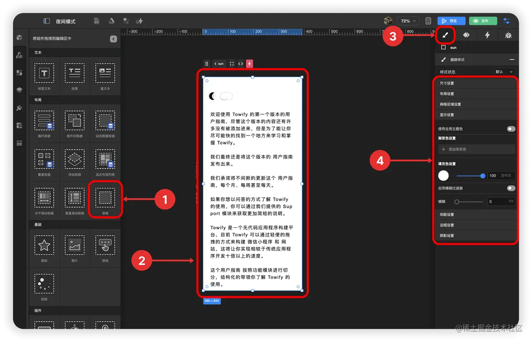Flip the night mode switch on the canvas

(226, 96)
